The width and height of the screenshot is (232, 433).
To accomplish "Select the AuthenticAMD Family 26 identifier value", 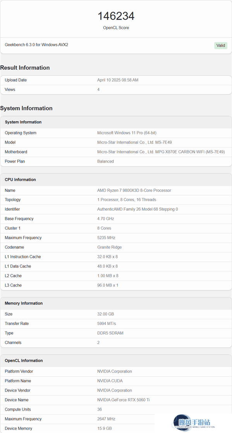I will click(138, 209).
